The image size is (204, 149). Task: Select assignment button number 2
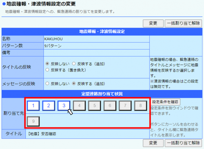[x=49, y=106]
